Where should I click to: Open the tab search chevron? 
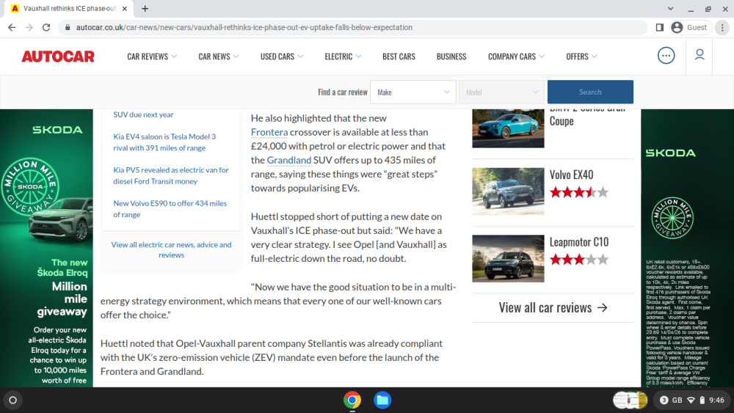click(x=670, y=8)
